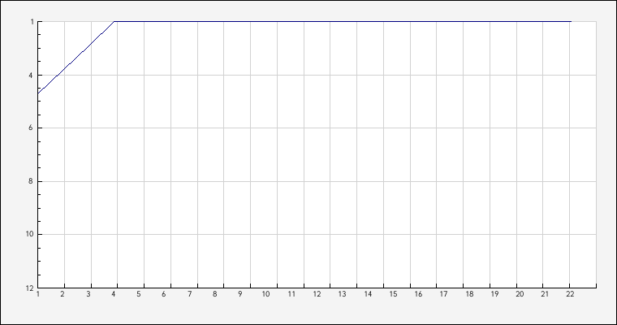Click y-axis label 6
Screen dimensions: 617x325
pyautogui.click(x=30, y=128)
